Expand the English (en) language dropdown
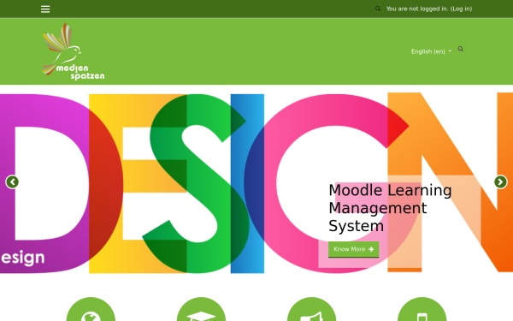 [431, 51]
